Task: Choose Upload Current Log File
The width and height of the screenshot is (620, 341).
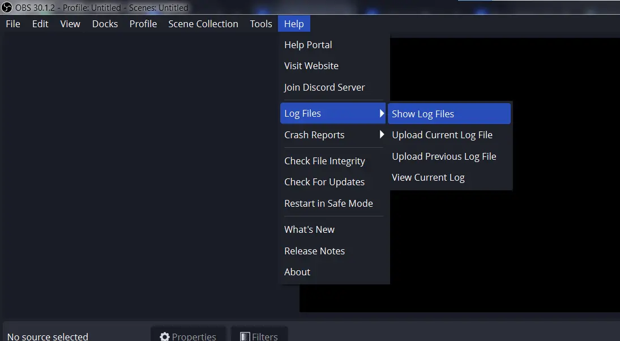Action: point(449,135)
